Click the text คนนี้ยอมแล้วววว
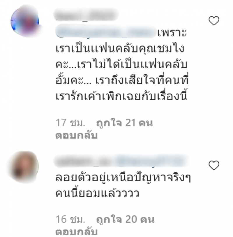The width and height of the screenshot is (233, 237). (x=97, y=193)
